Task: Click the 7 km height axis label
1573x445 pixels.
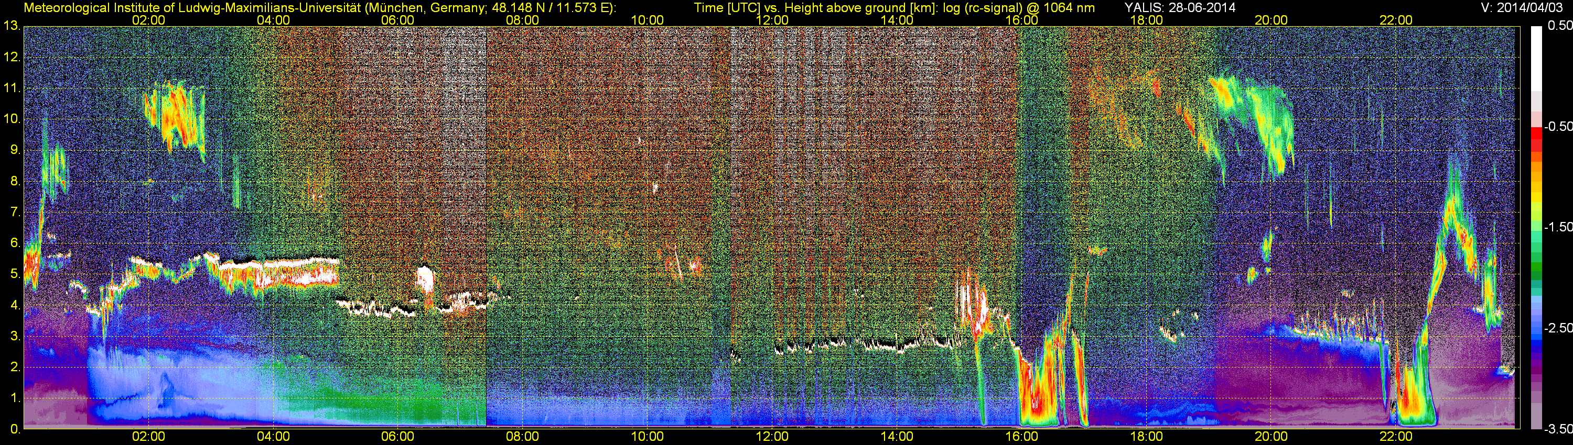Action: (15, 213)
